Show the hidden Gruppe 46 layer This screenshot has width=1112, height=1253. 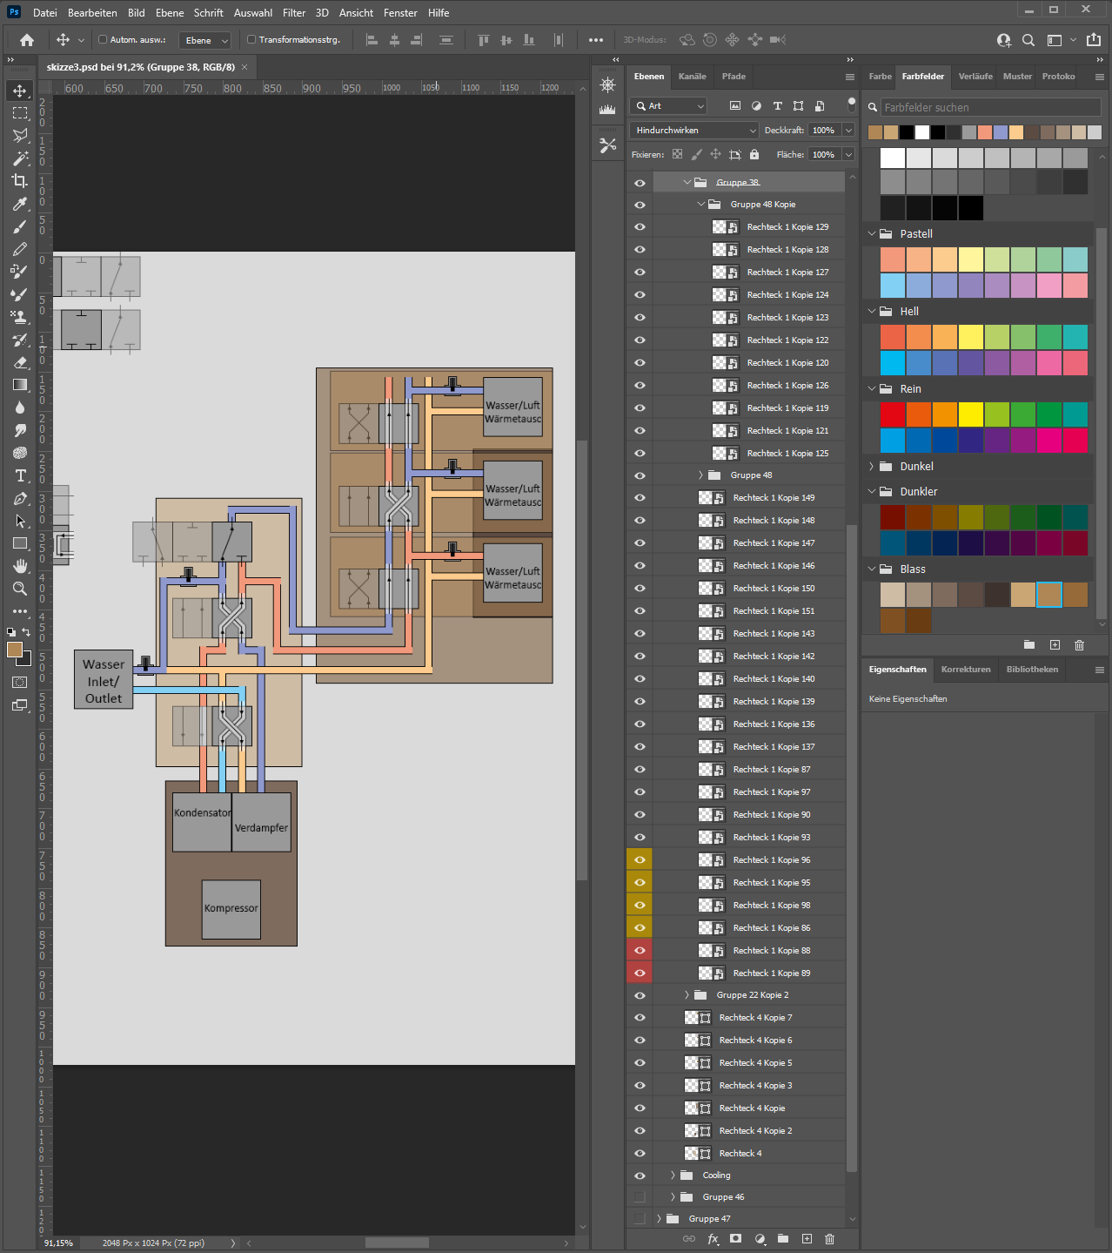coord(640,1197)
